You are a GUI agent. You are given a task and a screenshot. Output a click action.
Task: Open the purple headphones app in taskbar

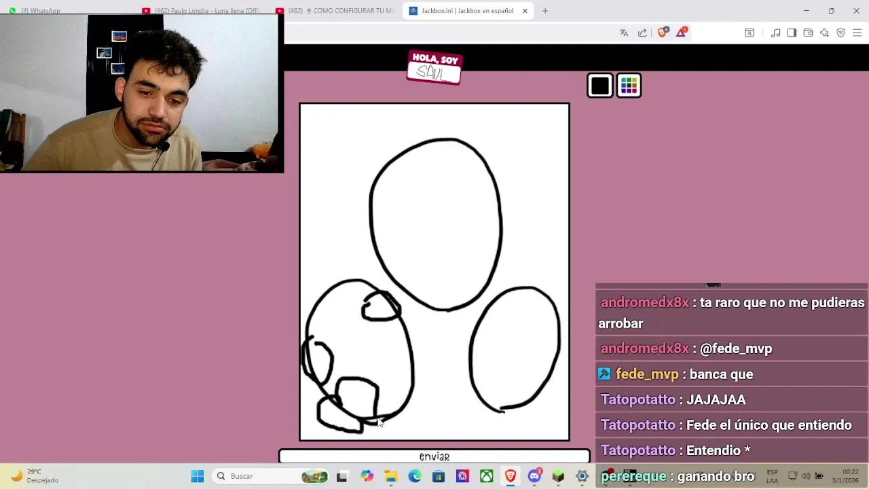tap(462, 476)
